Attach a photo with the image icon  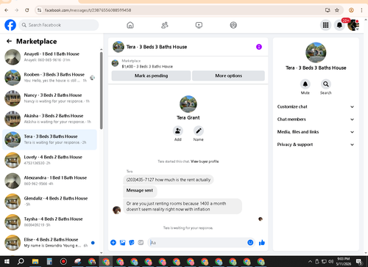point(122,243)
